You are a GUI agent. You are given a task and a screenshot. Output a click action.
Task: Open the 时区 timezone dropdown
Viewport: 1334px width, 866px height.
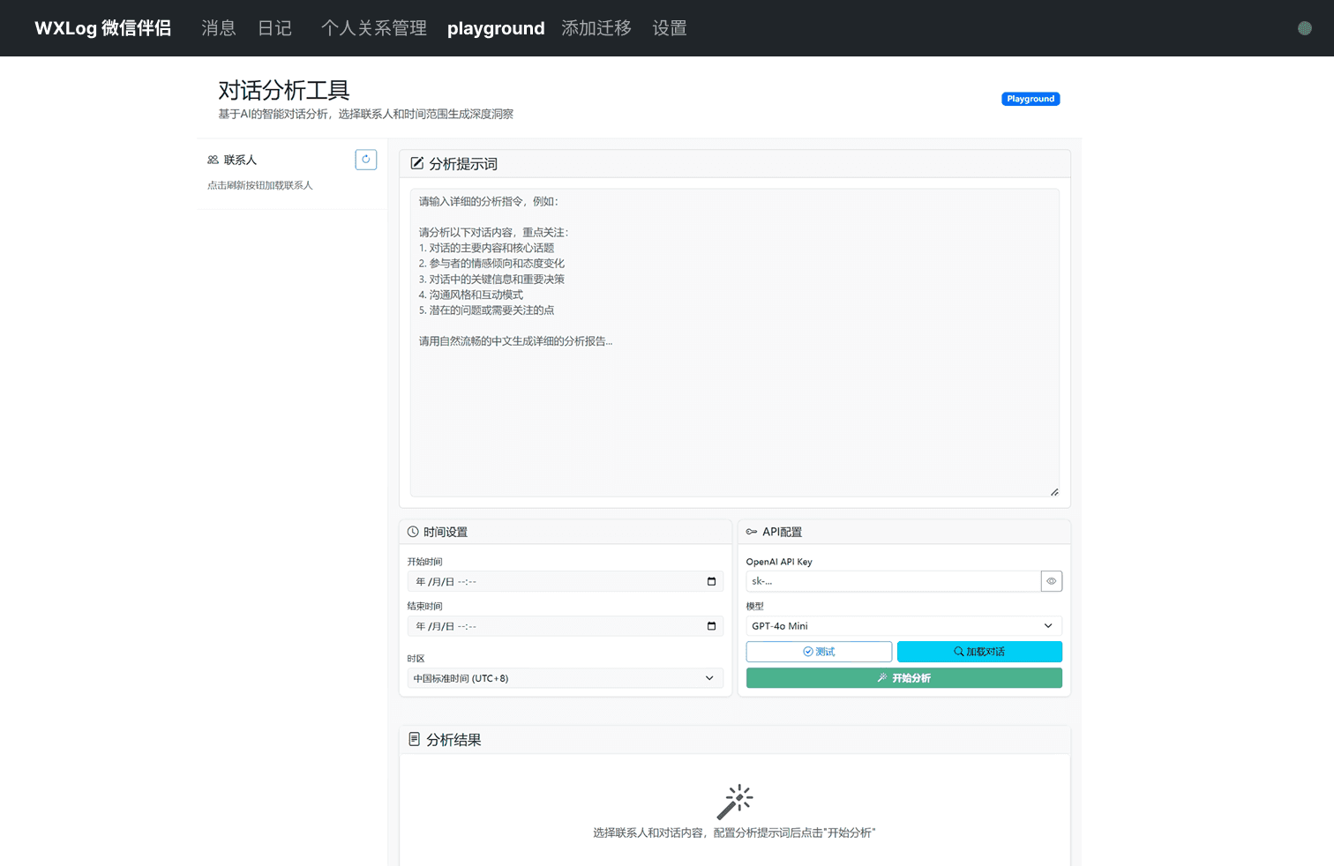tap(565, 678)
